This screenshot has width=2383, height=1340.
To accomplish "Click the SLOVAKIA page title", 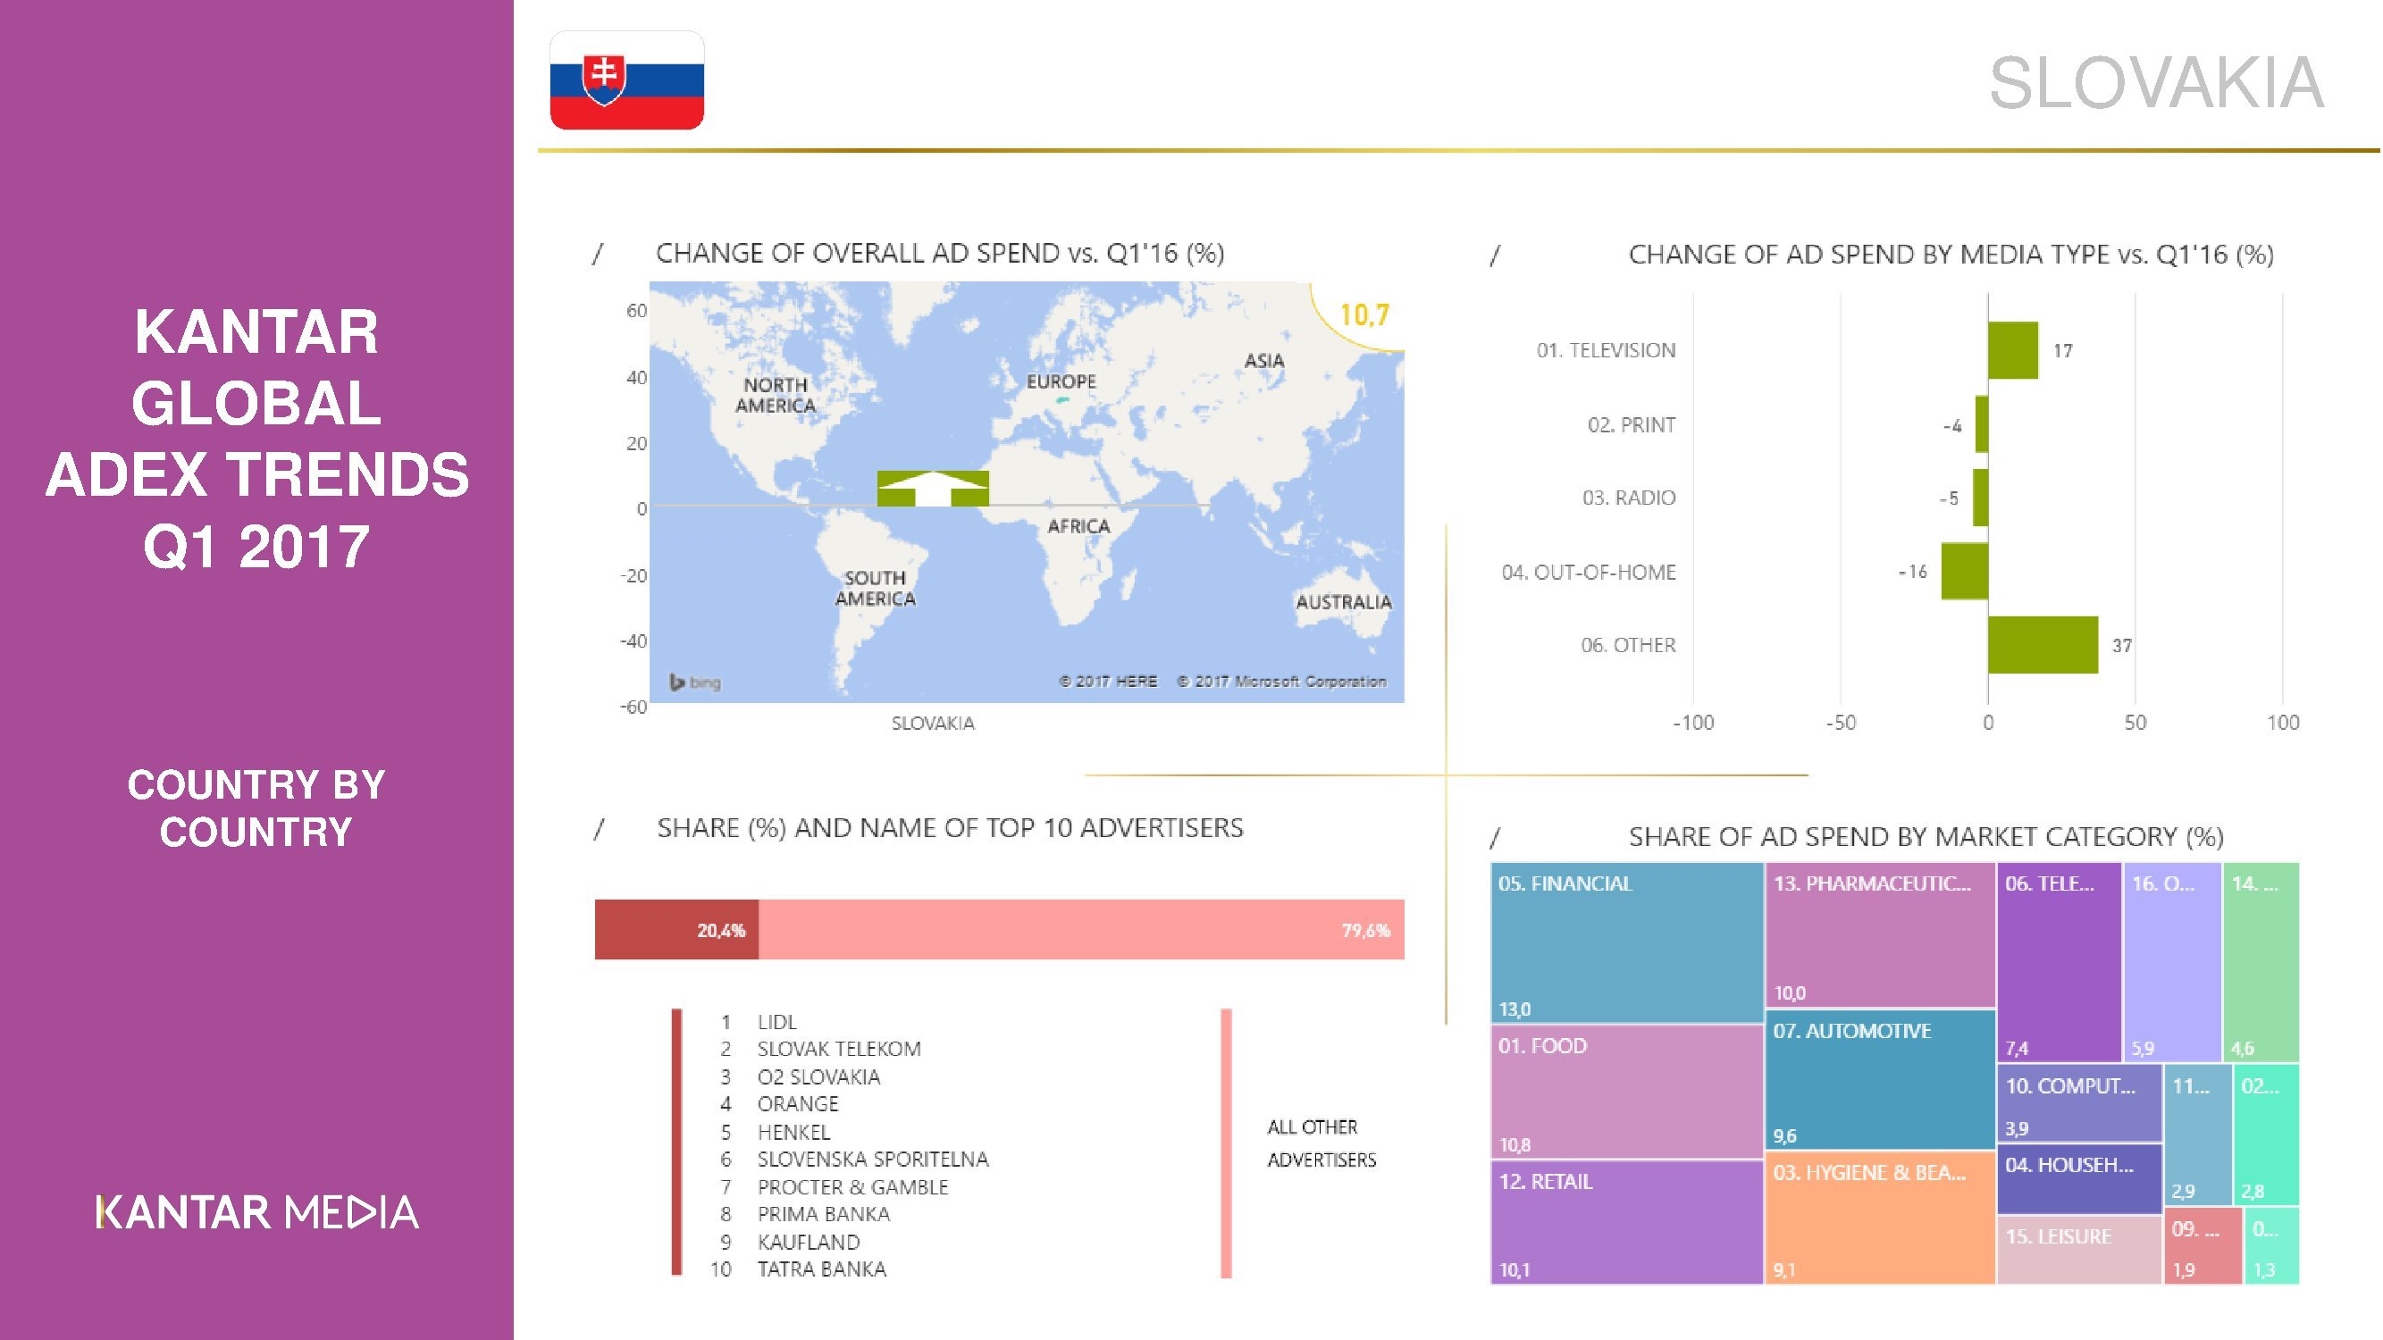I will point(2155,83).
